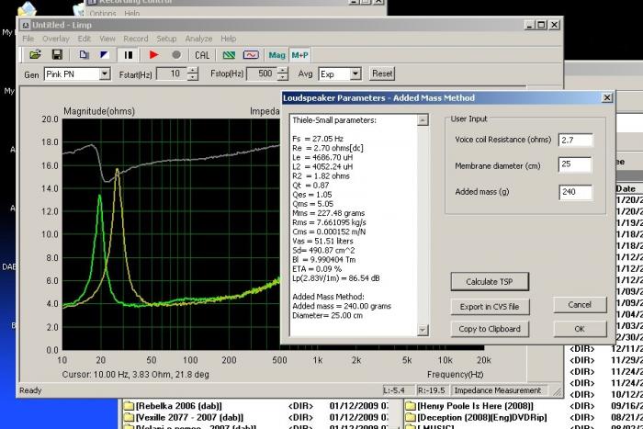Open the Gen generator type dropdown
Viewport: 643px width, 429px height.
[x=104, y=73]
